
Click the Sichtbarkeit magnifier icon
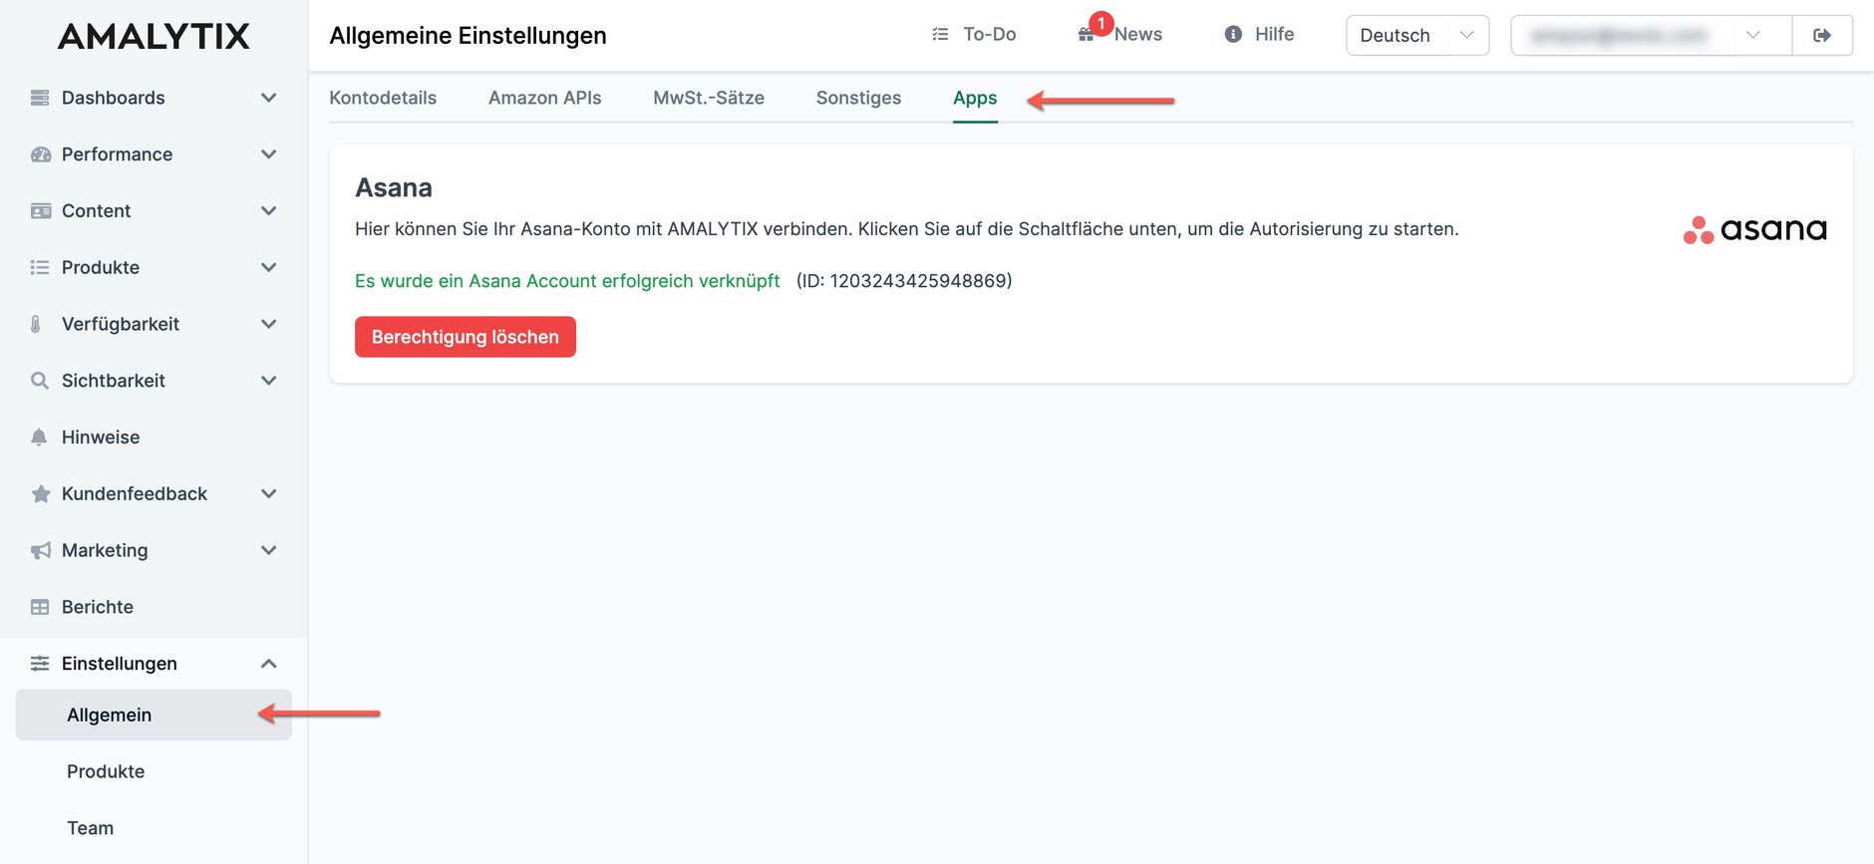(40, 381)
